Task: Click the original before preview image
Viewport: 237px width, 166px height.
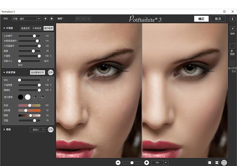Action: click(99, 90)
